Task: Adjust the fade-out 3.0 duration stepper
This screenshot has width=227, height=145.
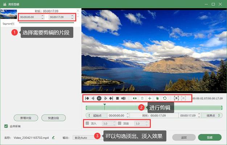Action: [146, 123]
